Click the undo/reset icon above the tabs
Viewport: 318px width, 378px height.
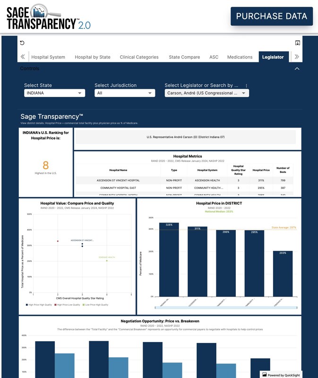click(x=22, y=43)
